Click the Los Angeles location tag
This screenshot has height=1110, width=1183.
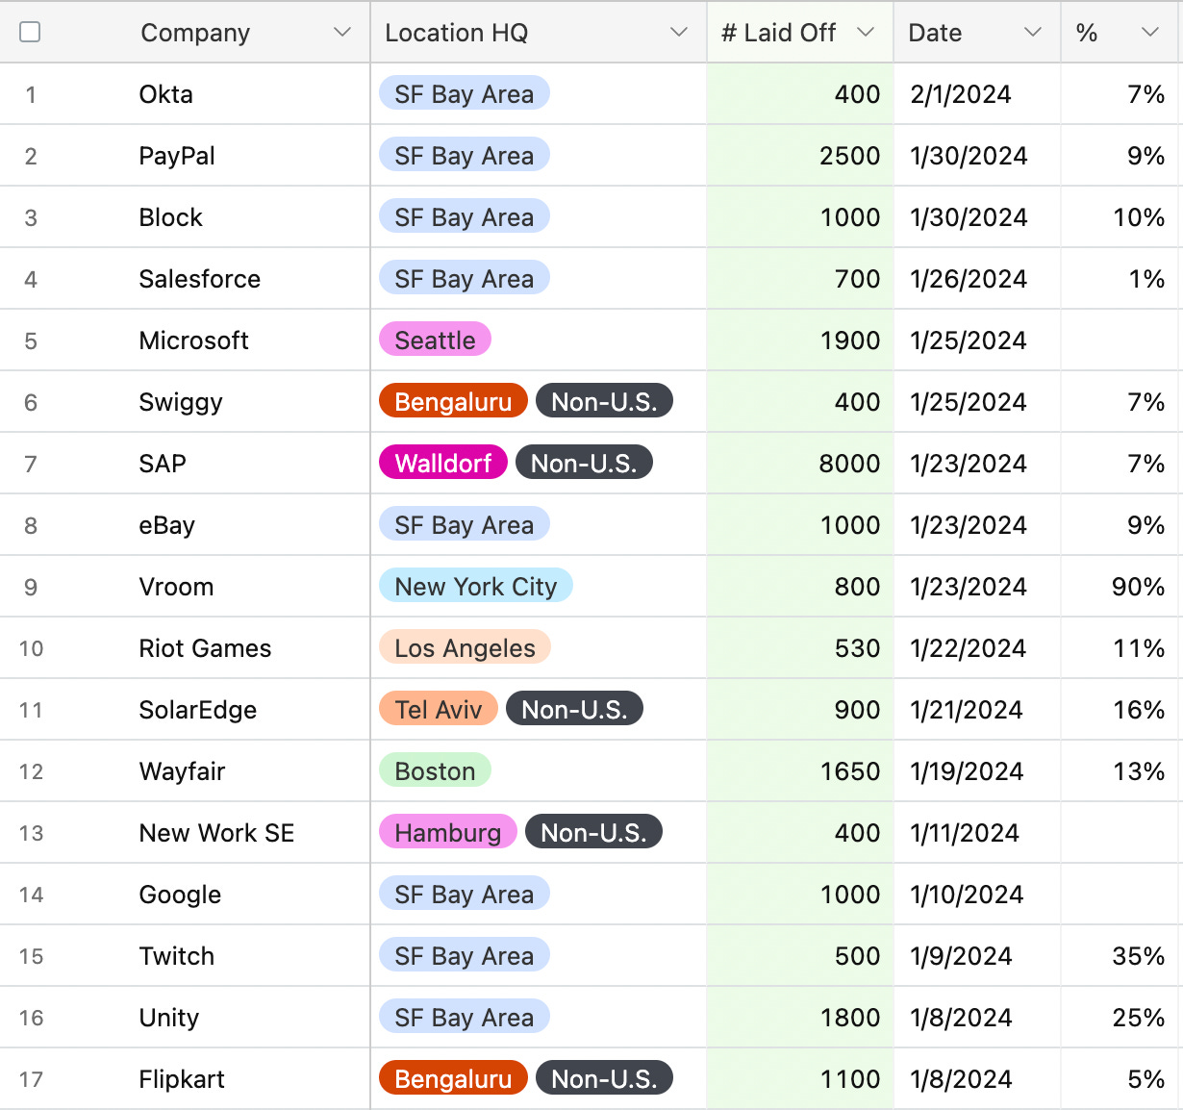click(x=465, y=647)
